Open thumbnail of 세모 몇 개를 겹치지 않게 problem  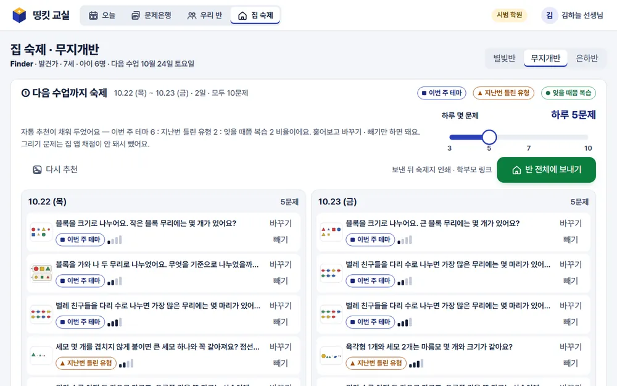coord(41,355)
